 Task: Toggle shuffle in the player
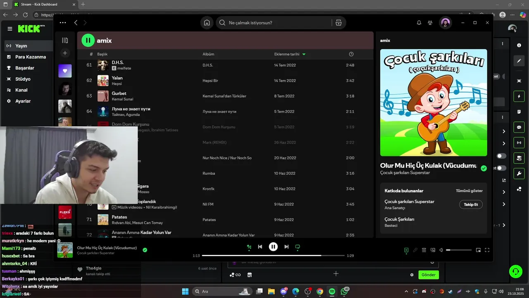tap(249, 247)
